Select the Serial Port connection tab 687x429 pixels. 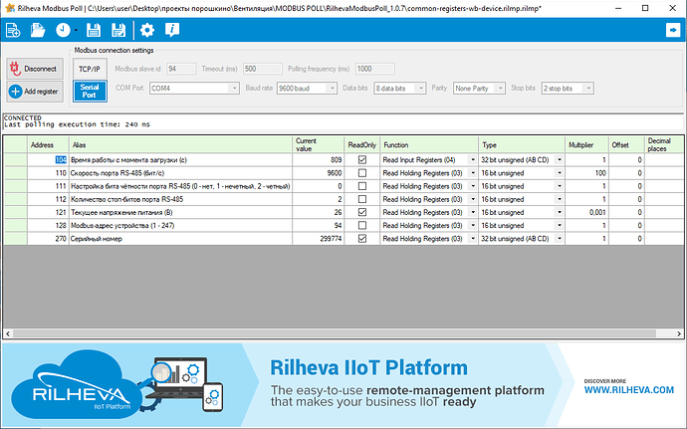[x=88, y=91]
